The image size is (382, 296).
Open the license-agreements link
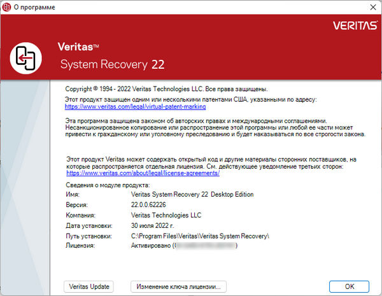(x=143, y=173)
